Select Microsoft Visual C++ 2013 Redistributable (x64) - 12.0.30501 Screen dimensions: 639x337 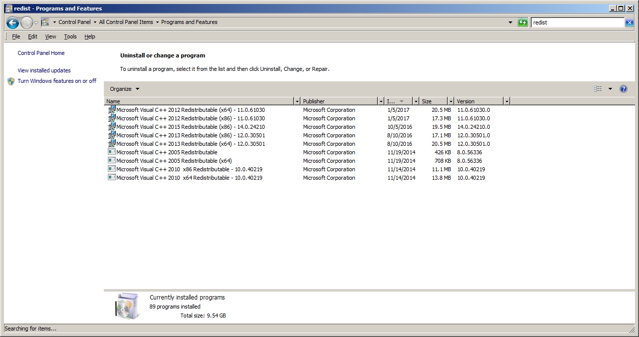click(x=191, y=144)
